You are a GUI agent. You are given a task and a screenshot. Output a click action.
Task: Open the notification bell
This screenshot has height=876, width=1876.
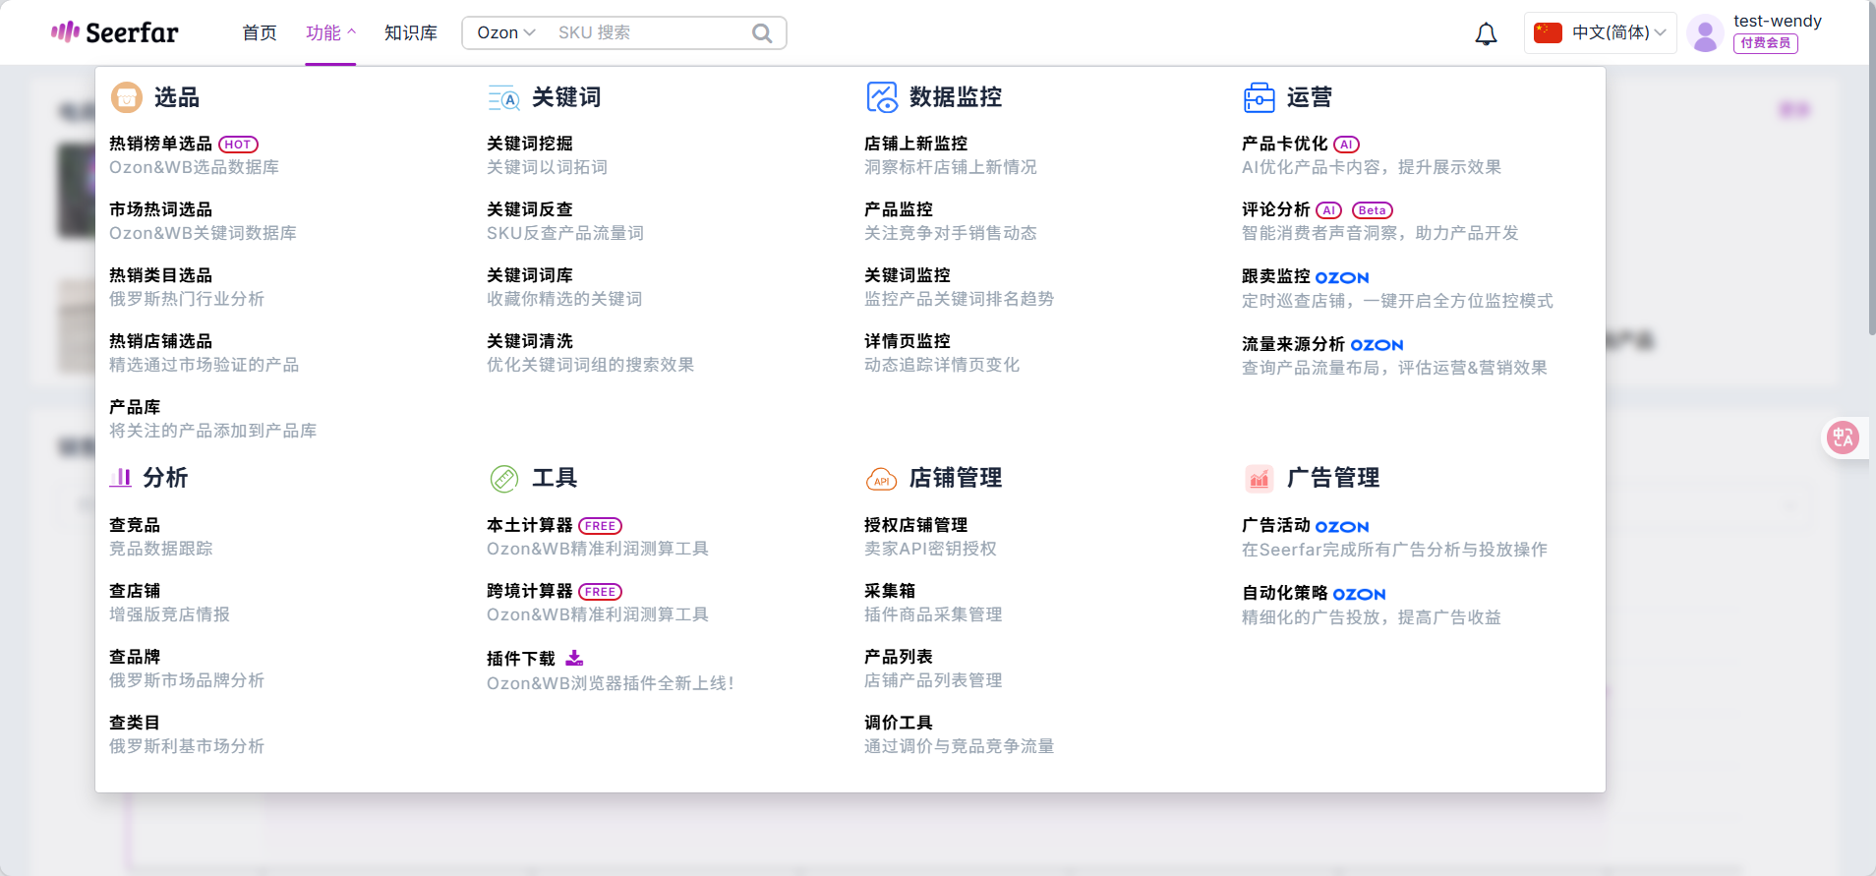1486,33
